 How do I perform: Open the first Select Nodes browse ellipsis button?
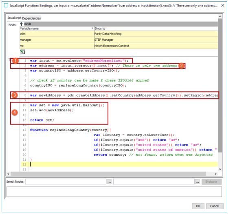[109, 182]
